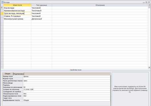
Task: Select the Код вклада field name cell
Action: coord(17,8)
